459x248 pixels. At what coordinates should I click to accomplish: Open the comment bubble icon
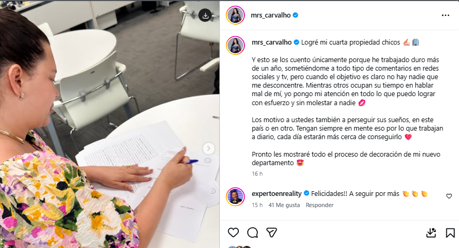click(252, 233)
